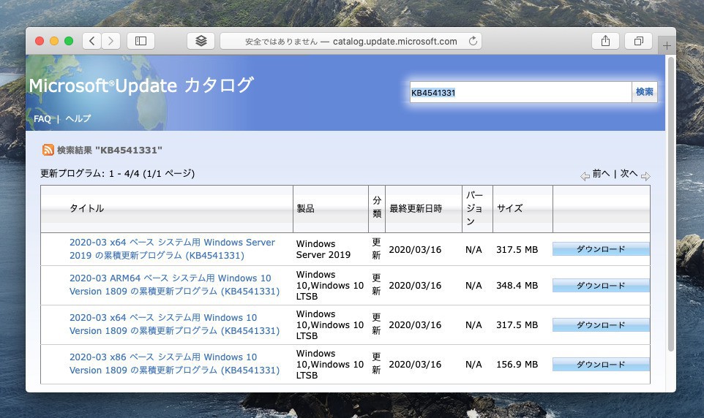The image size is (704, 418).
Task: Open the Share icon in Safari toolbar
Action: point(606,41)
